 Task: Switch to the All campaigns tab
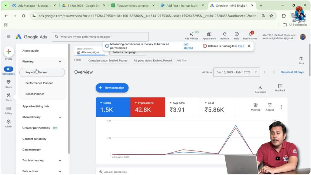pyautogui.click(x=90, y=52)
